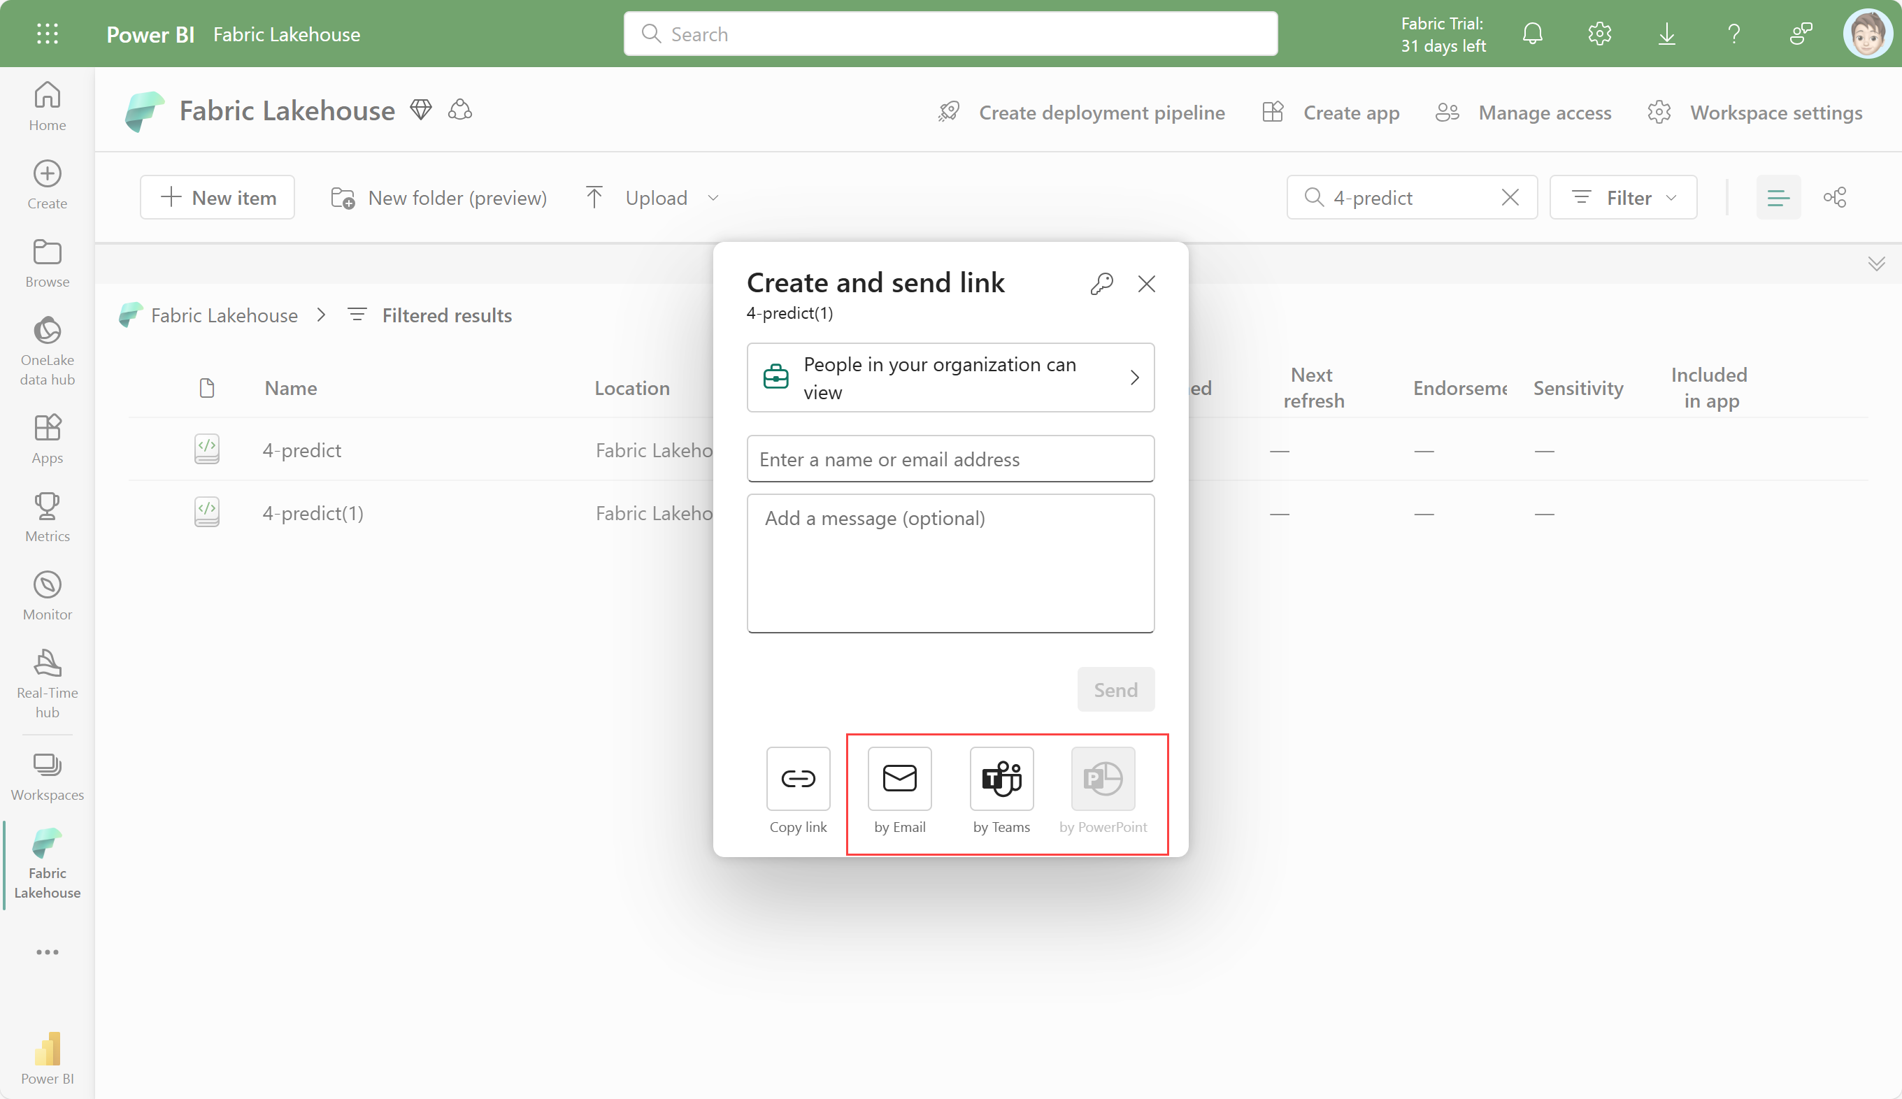The width and height of the screenshot is (1902, 1099).
Task: Click the key icon for manage permissions
Action: click(x=1101, y=284)
